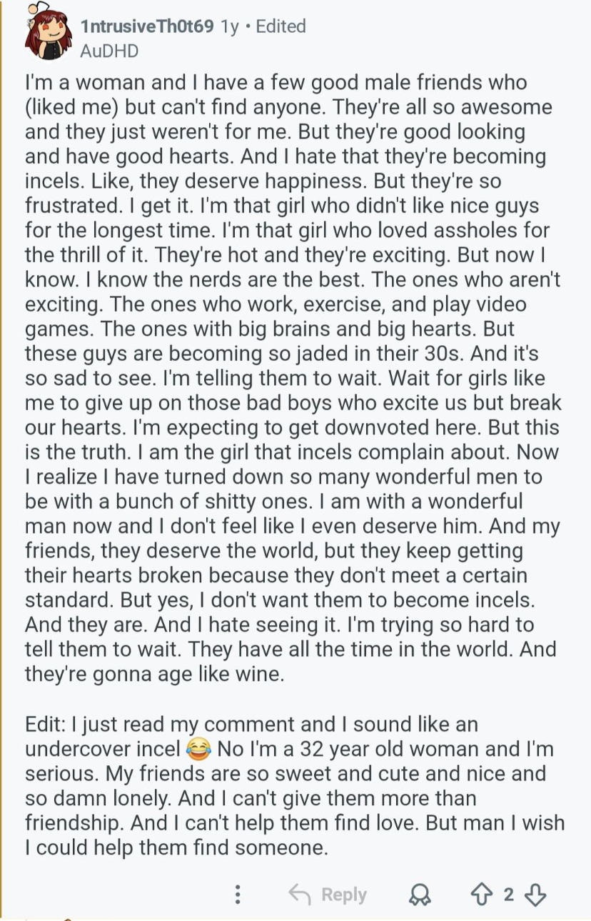Click the AuDHD user flair
Screen dimensions: 591x921
tap(109, 51)
